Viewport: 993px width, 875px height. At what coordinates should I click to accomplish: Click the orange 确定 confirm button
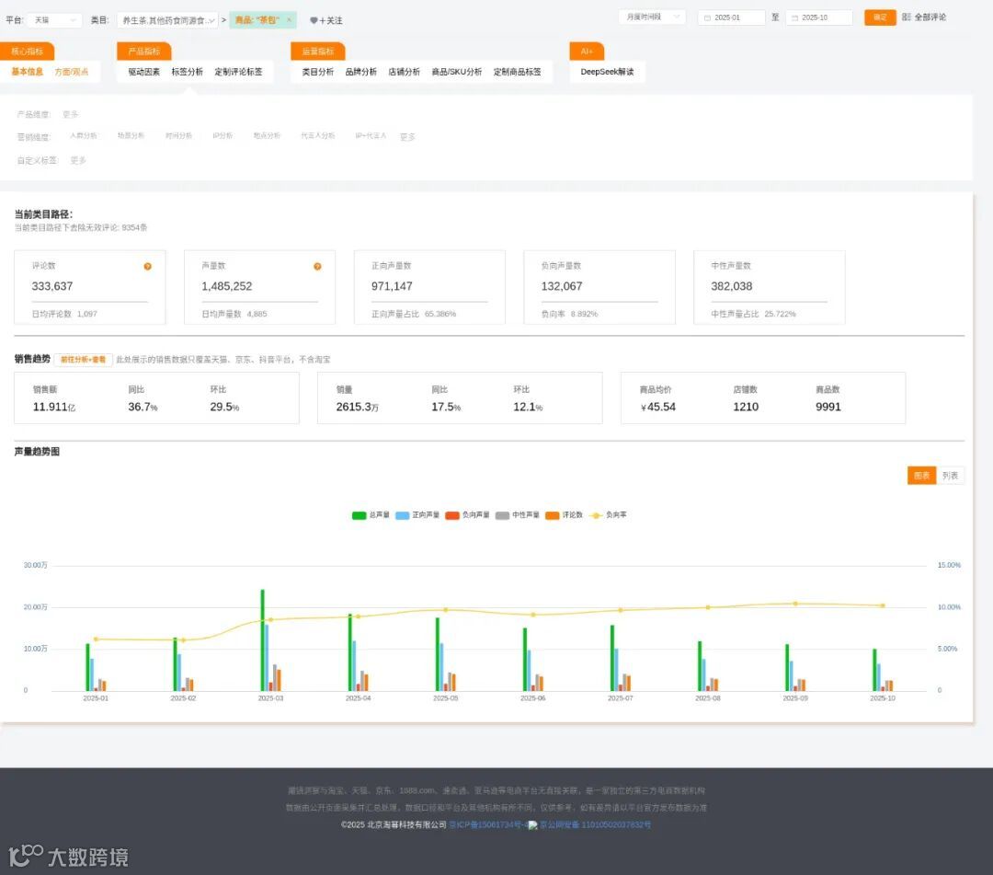point(880,17)
